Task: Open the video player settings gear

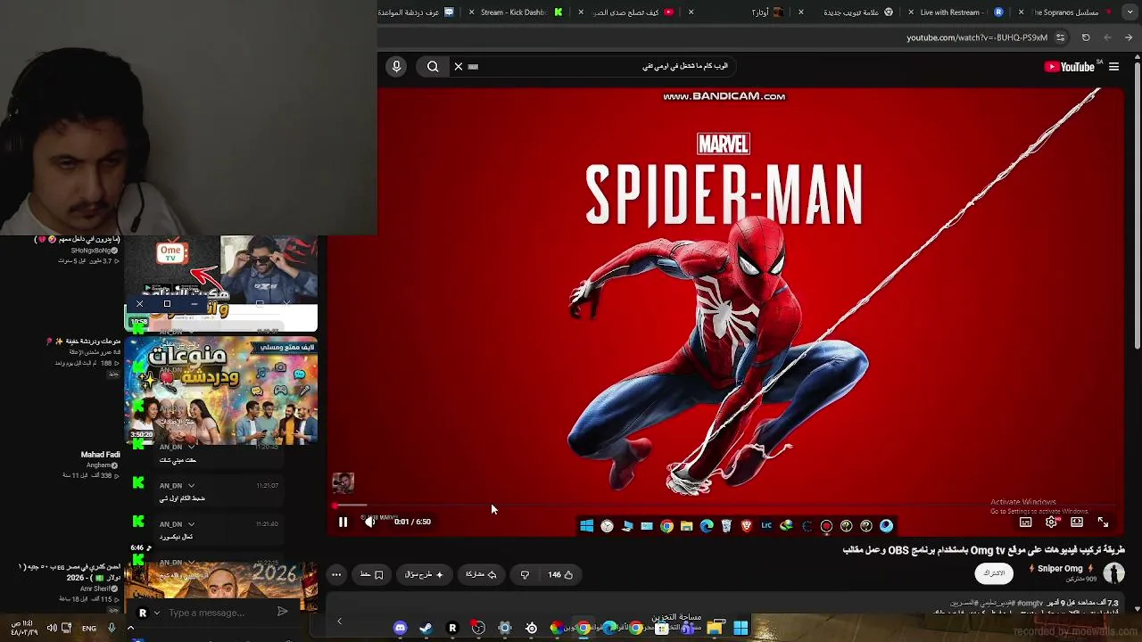Action: click(x=1051, y=523)
